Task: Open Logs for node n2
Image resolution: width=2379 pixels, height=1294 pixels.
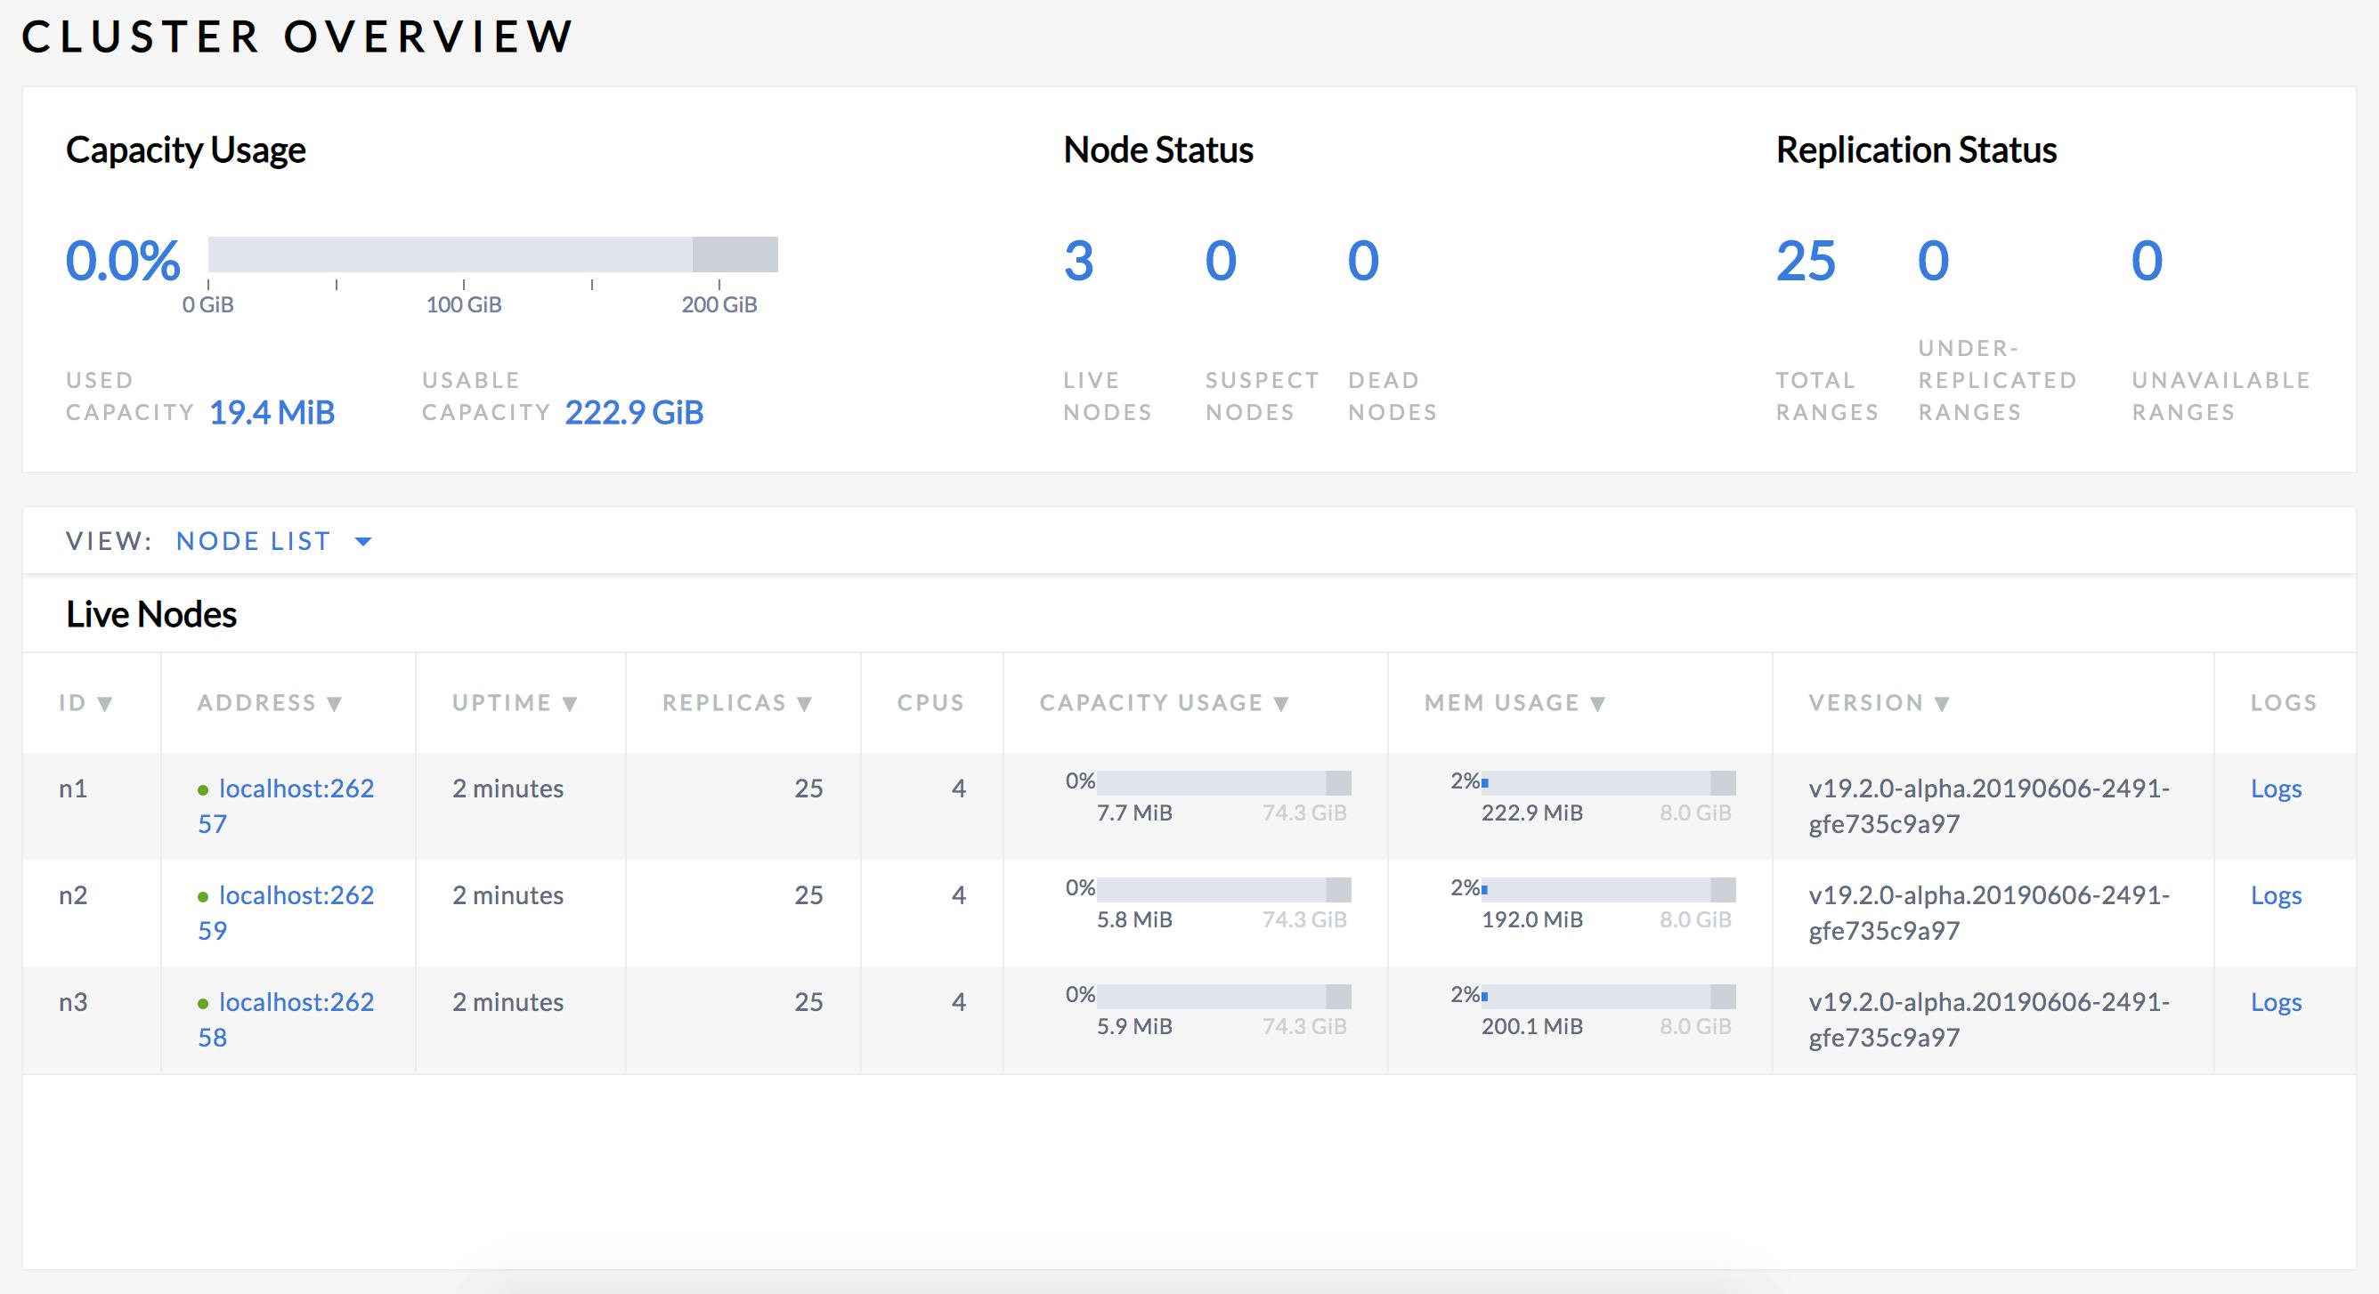Action: point(2276,896)
